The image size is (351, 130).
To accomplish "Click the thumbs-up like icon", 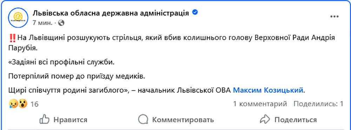I will coord(44,119).
